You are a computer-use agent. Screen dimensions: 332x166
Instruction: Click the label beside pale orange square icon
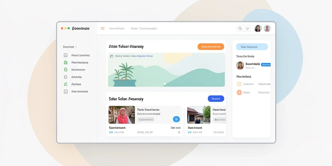coord(248,84)
